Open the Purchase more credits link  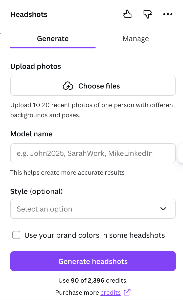pos(110,292)
